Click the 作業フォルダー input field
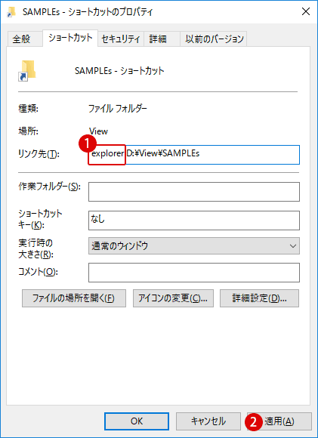This screenshot has width=318, height=438. 194,192
